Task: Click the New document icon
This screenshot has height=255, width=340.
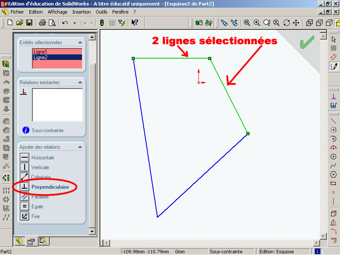Action: (10, 23)
